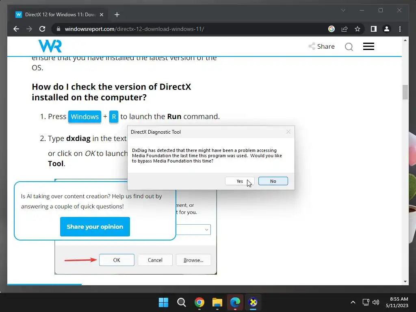Viewport: 416px width, 312px height.
Task: Close the DirectX 12 browser tab
Action: [x=101, y=15]
